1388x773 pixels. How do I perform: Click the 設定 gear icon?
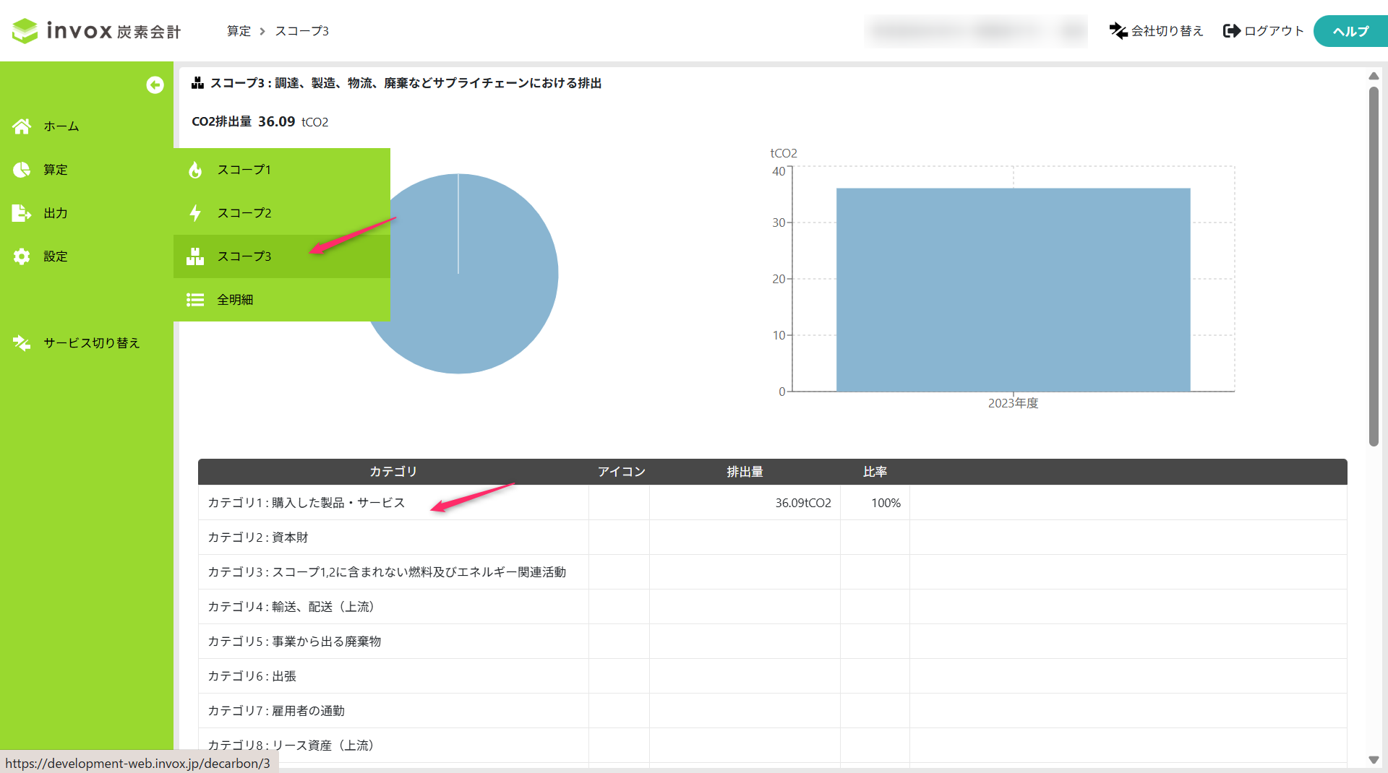tap(22, 256)
